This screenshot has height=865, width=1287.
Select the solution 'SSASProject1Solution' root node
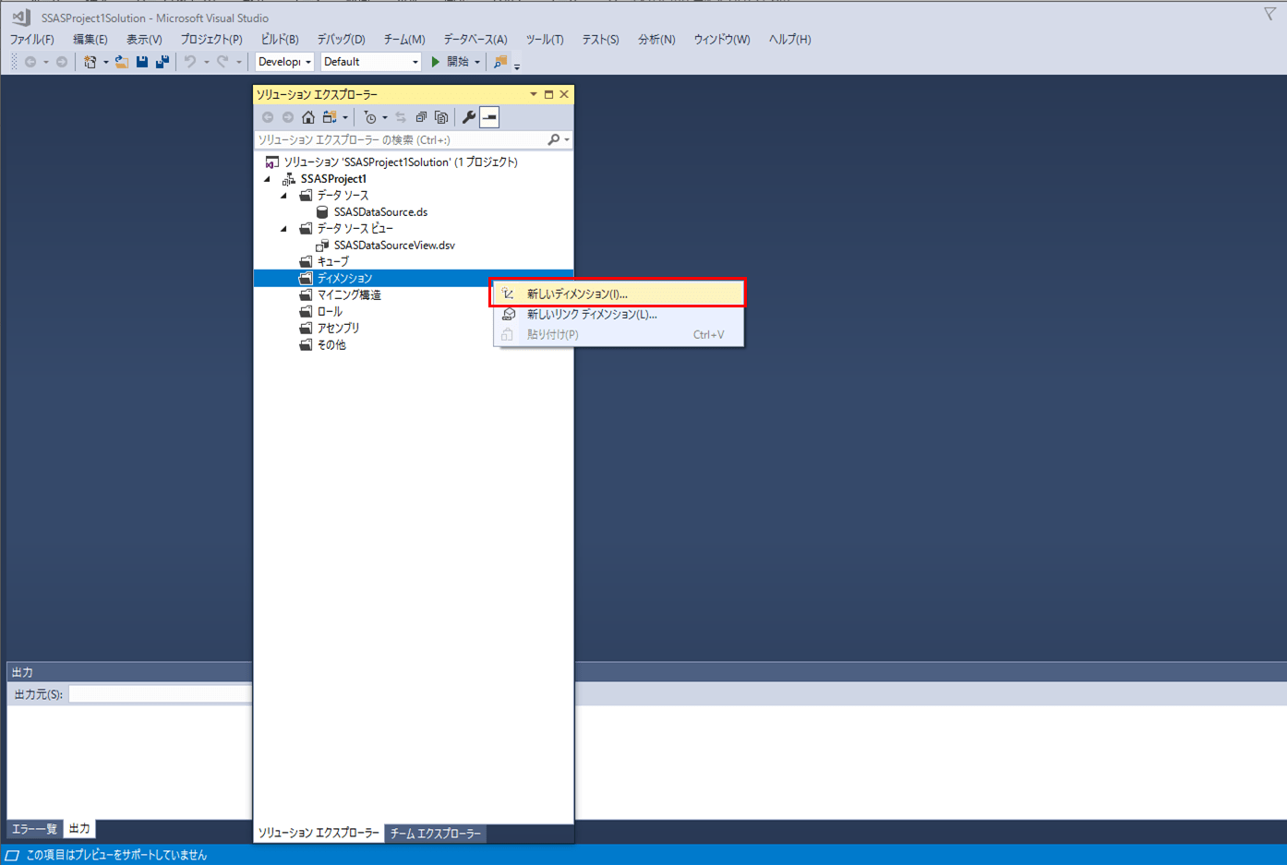(x=401, y=162)
